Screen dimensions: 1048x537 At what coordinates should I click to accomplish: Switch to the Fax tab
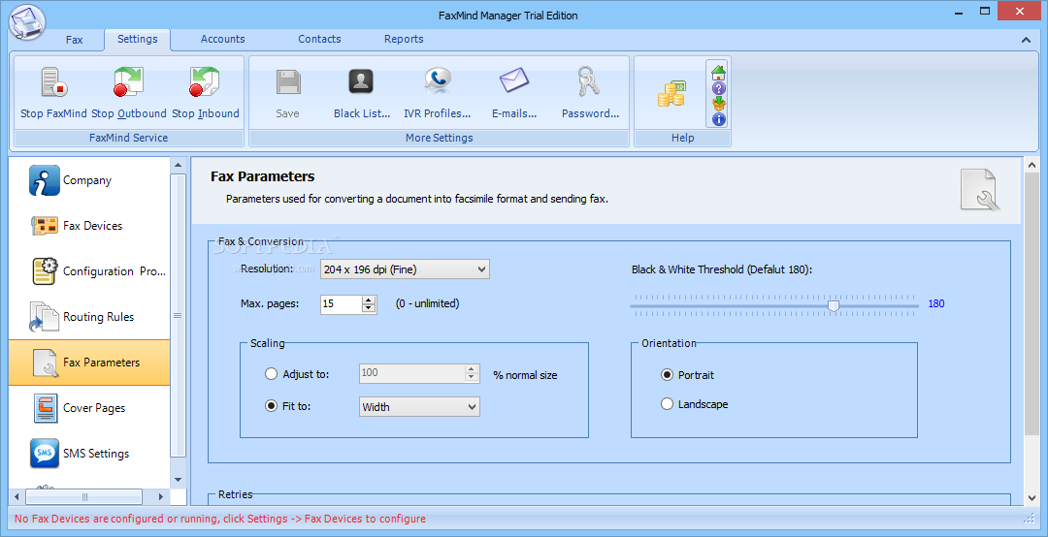tap(74, 40)
